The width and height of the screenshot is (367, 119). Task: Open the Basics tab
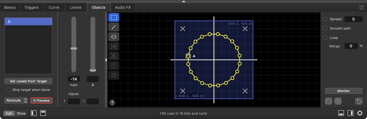(10, 7)
